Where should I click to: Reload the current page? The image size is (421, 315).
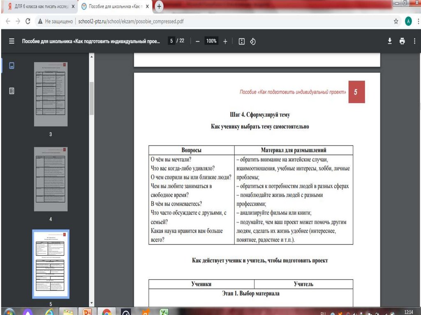click(28, 21)
